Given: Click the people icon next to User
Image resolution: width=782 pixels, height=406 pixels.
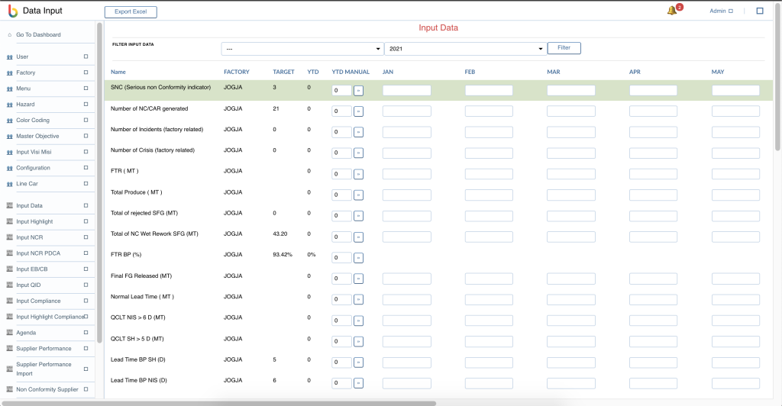Looking at the screenshot, I should 9,57.
